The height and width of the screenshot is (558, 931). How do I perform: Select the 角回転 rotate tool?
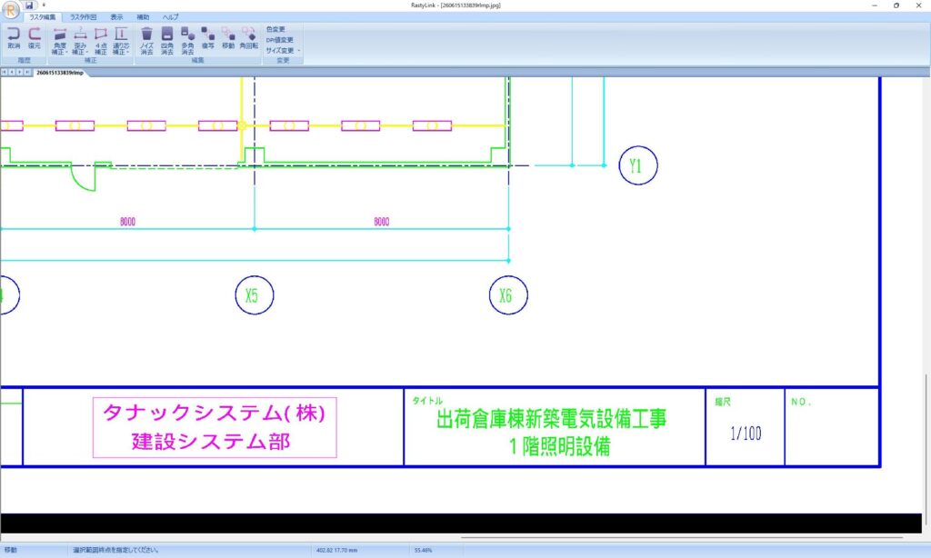(x=249, y=38)
